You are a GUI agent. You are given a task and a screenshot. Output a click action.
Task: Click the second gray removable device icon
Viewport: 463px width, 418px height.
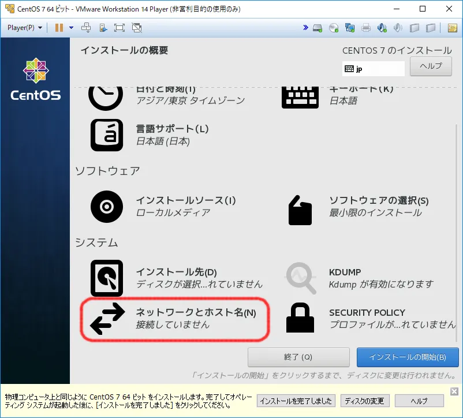(431, 28)
